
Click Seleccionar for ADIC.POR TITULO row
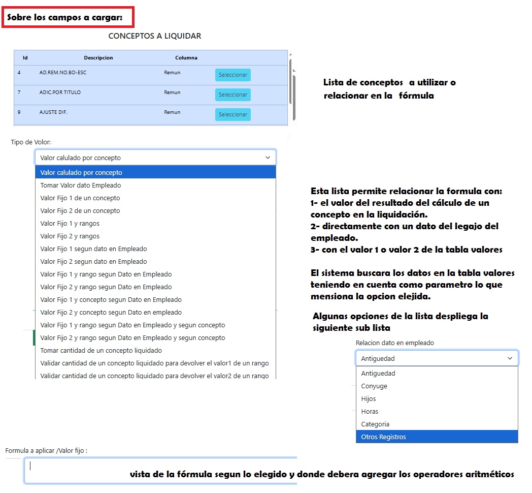click(232, 95)
